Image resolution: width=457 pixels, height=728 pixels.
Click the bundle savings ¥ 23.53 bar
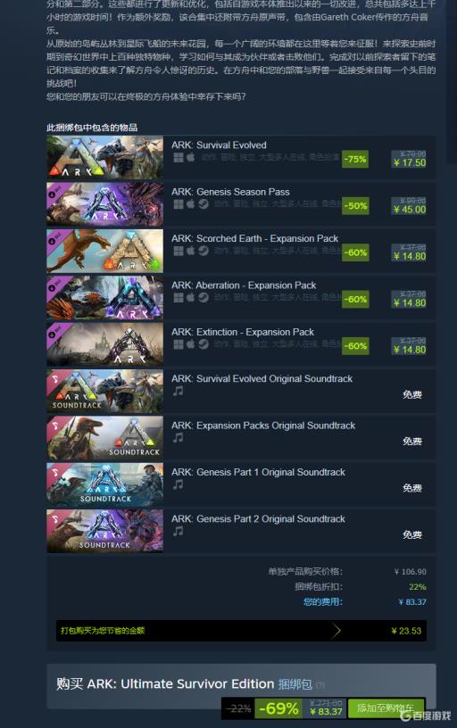coord(241,631)
